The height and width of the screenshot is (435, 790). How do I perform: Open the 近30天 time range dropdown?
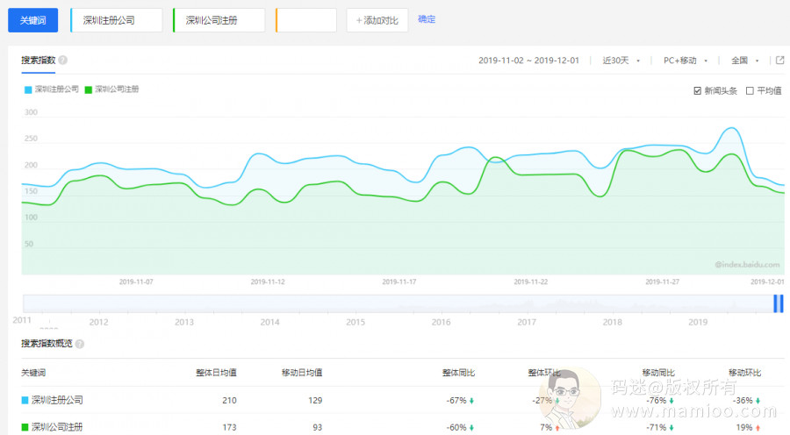(x=621, y=61)
